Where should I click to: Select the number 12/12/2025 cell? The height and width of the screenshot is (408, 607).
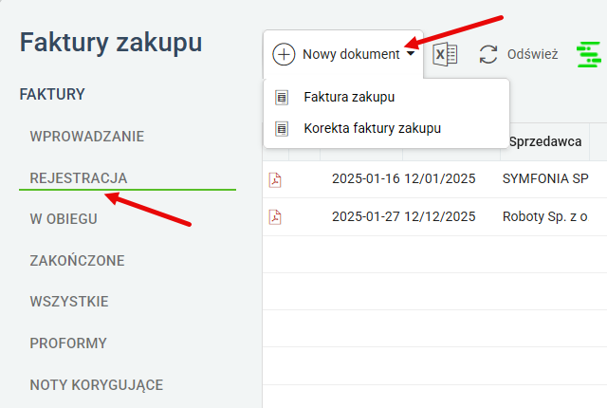(440, 216)
